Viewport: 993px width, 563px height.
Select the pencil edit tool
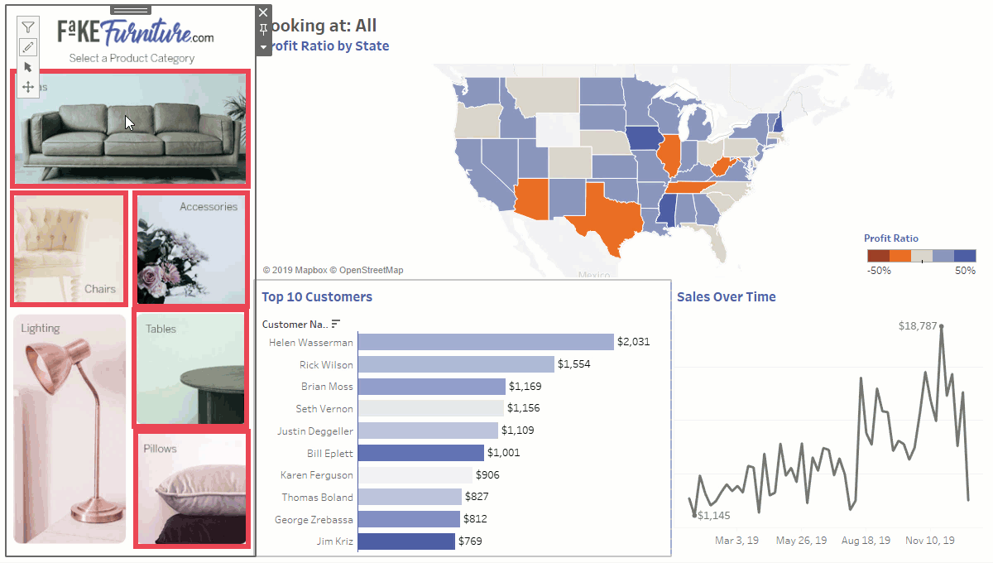click(28, 47)
